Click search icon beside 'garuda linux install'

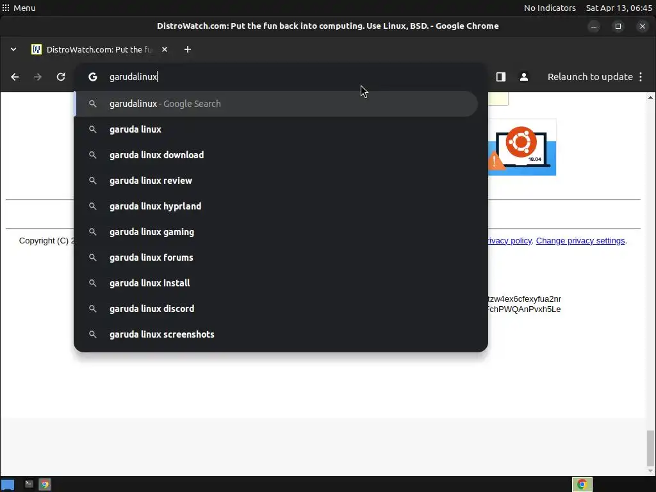(93, 283)
